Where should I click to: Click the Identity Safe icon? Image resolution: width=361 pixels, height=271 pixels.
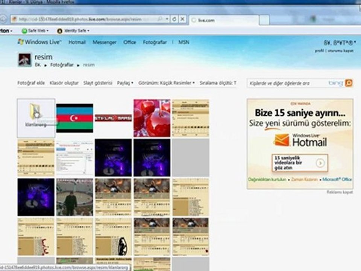[60, 30]
